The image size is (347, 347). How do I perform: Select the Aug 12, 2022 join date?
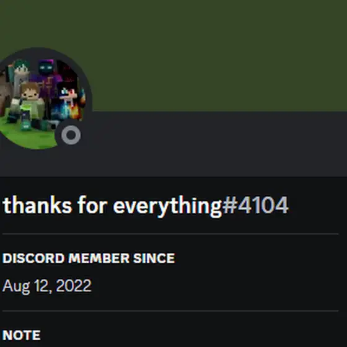point(46,286)
